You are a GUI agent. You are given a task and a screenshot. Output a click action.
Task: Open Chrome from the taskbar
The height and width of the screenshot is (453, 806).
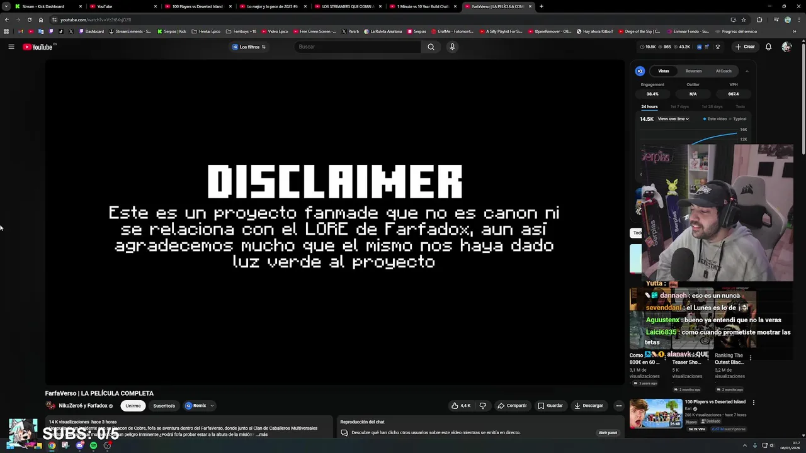[52, 445]
